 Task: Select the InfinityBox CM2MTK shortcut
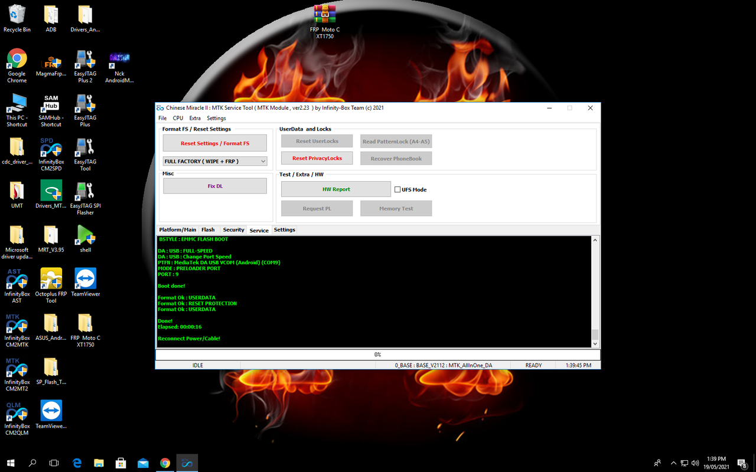click(x=17, y=330)
